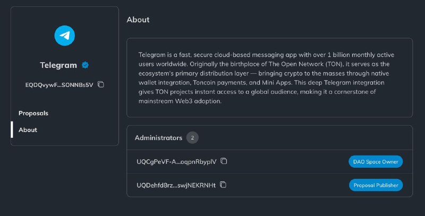
Task: Select the Proposal Publisher administrator row
Action: [x=270, y=185]
